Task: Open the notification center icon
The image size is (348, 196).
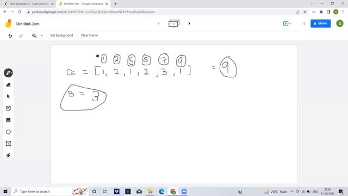Action: [x=341, y=192]
